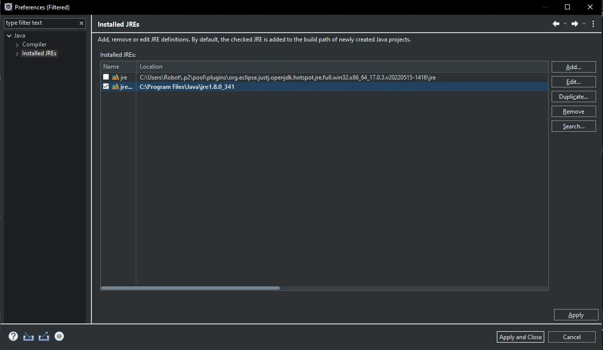This screenshot has height=350, width=603.
Task: Click the Import preferences icon
Action: (x=29, y=336)
